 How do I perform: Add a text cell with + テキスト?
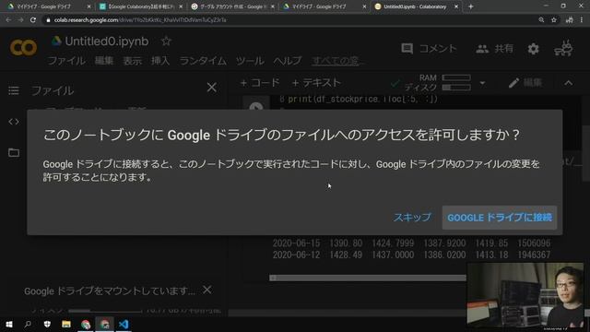[316, 83]
